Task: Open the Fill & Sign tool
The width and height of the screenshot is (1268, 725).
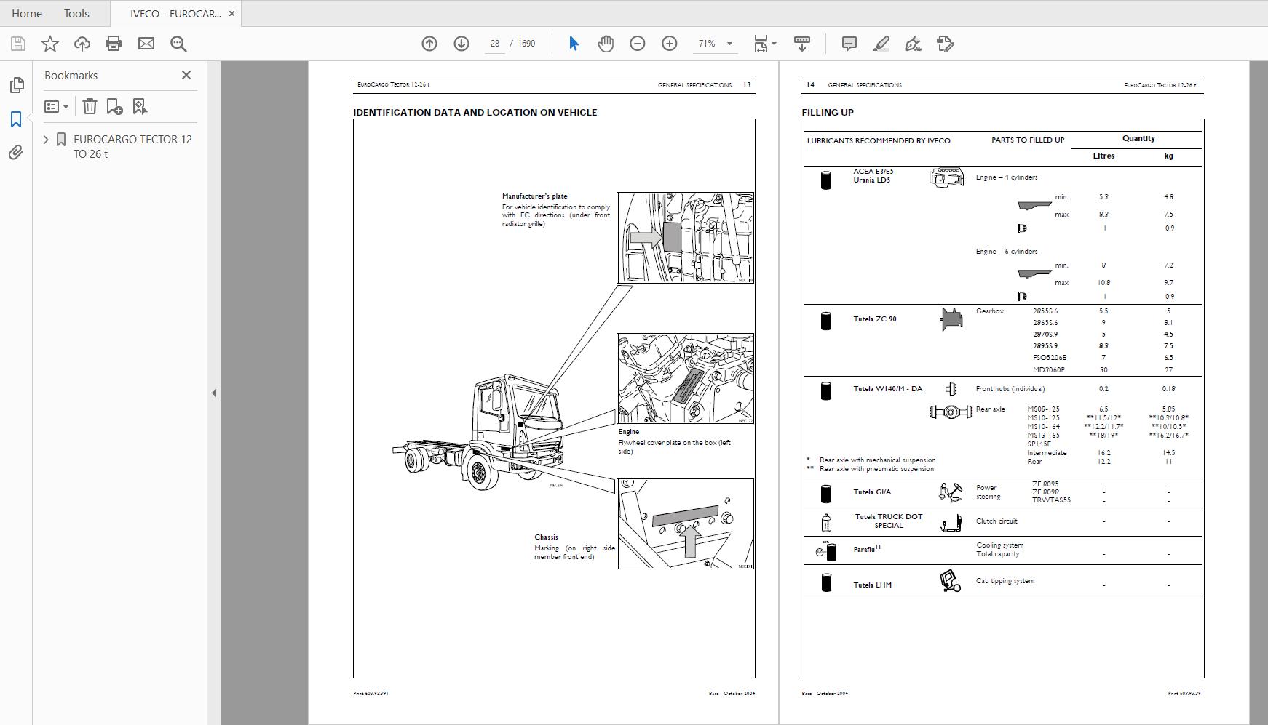Action: 914,44
